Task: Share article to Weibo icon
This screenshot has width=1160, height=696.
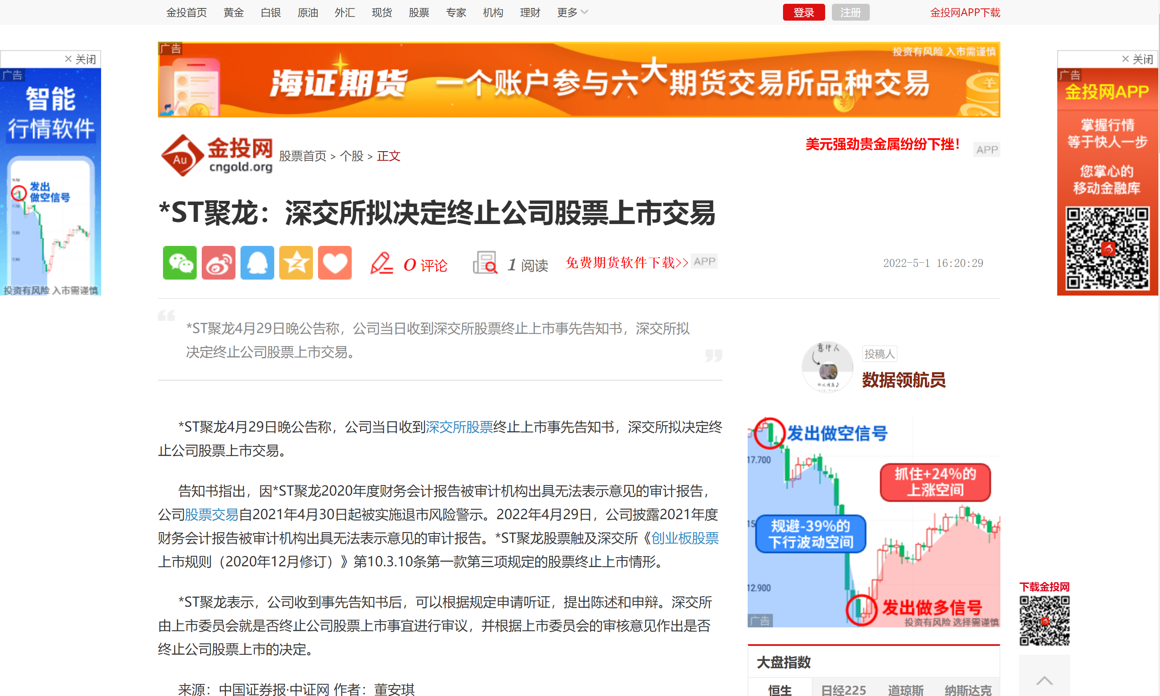Action: click(219, 263)
